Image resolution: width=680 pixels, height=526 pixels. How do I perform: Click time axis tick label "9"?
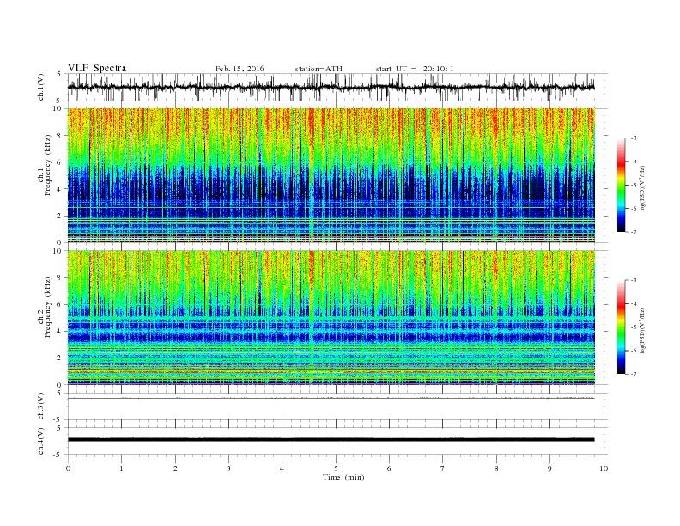pos(549,468)
